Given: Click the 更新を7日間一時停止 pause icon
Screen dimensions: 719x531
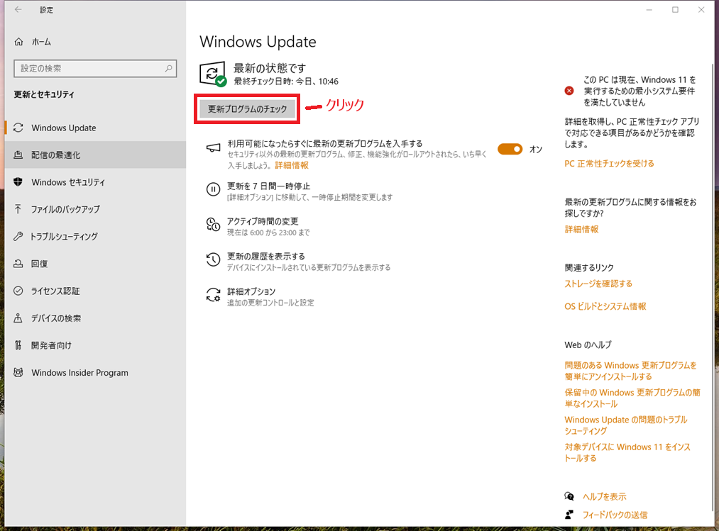Looking at the screenshot, I should point(213,189).
